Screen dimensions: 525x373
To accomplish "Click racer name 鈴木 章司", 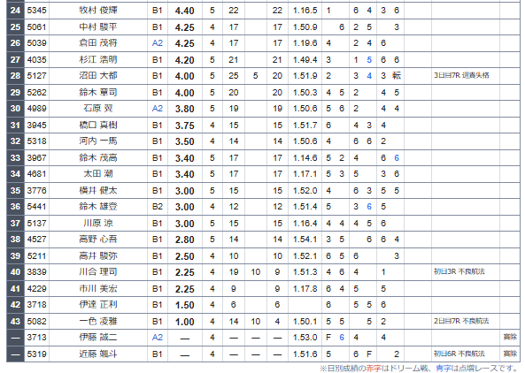I will pos(98,92).
